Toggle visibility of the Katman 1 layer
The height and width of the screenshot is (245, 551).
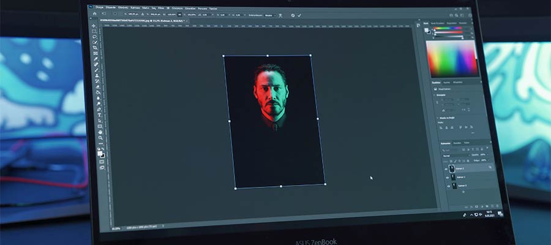[x=448, y=177]
